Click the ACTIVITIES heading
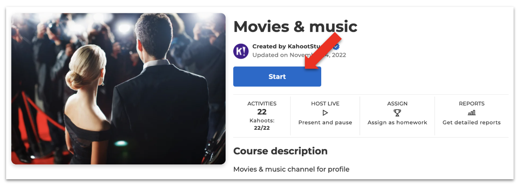This screenshot has width=520, height=186. (x=262, y=104)
